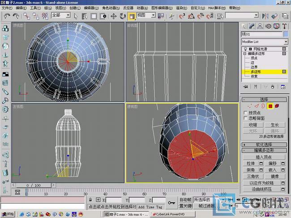Select the Select and Link tool
Viewport: 291px width, 218px height.
click(x=27, y=16)
